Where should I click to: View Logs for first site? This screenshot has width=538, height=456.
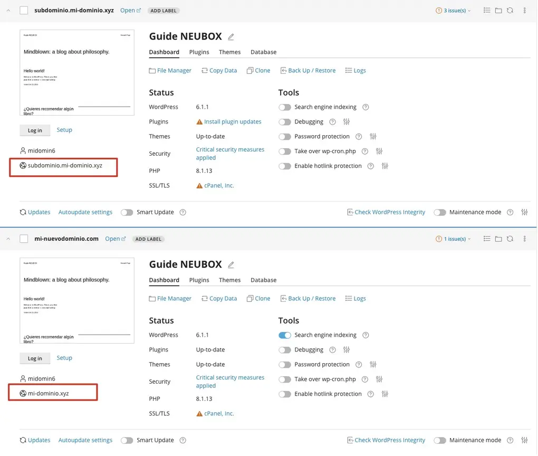pyautogui.click(x=356, y=70)
